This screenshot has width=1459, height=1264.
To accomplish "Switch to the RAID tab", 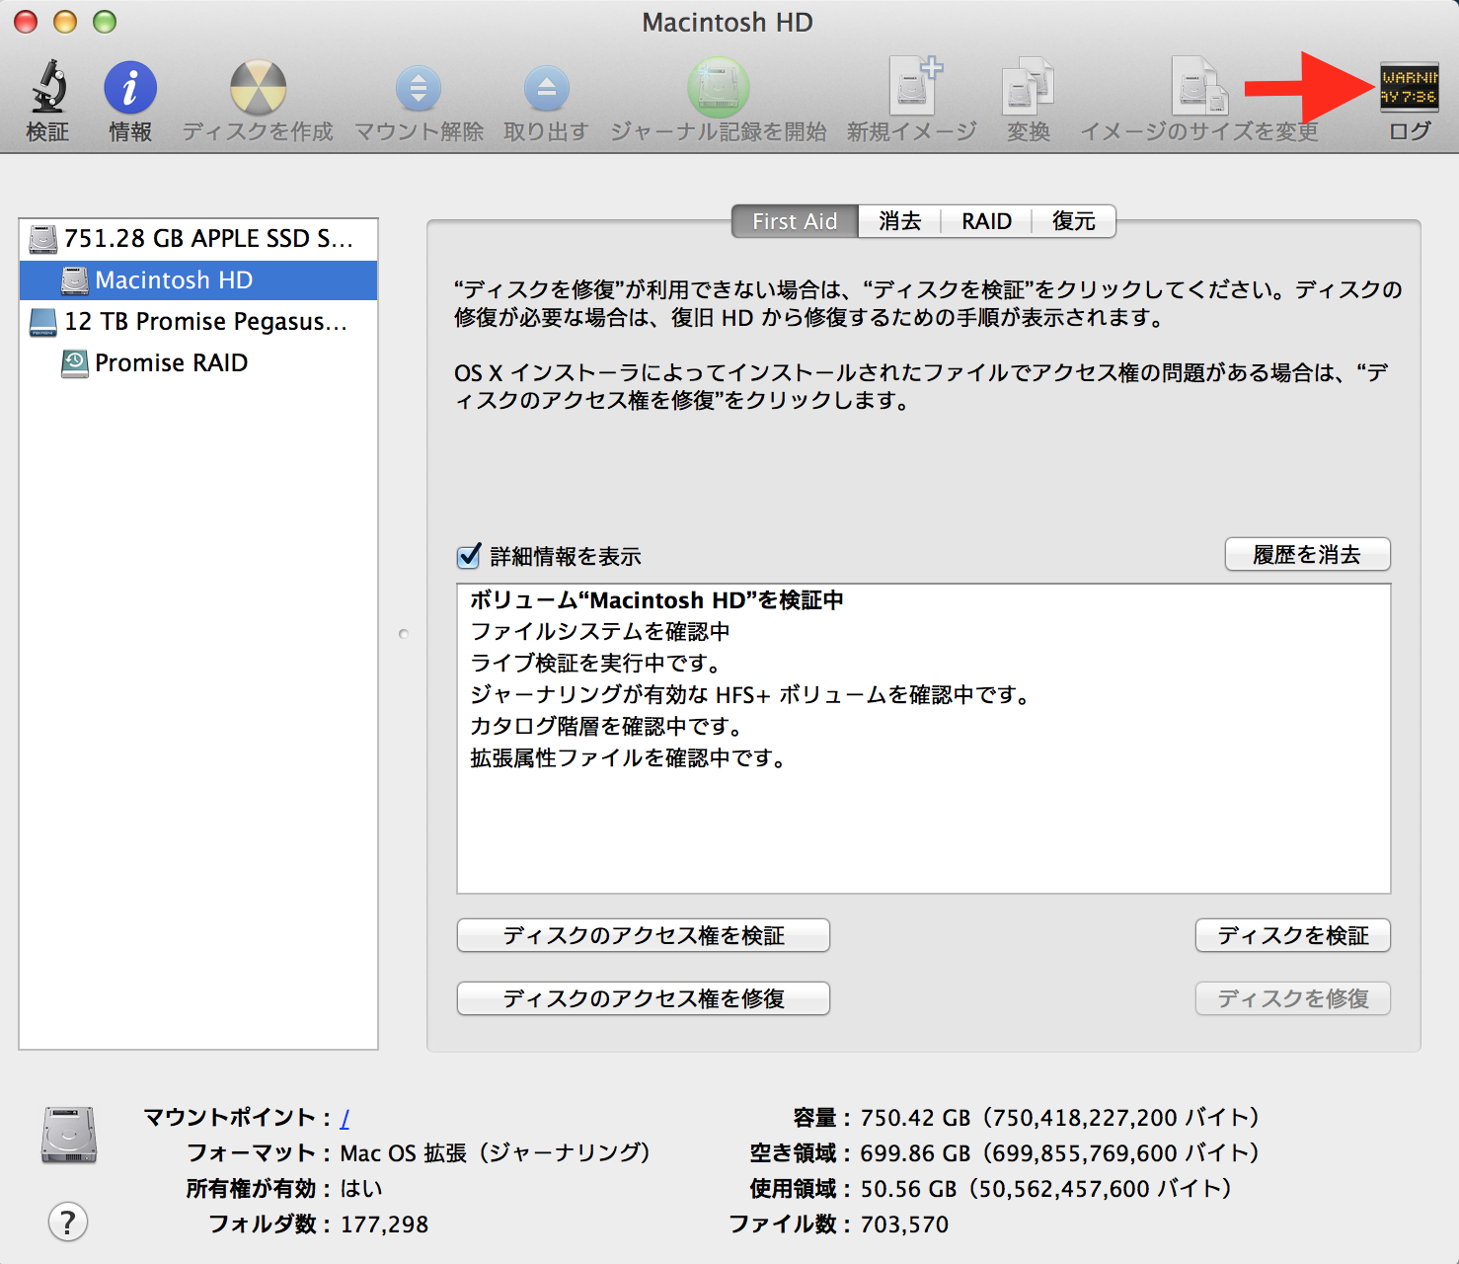I will point(986,221).
